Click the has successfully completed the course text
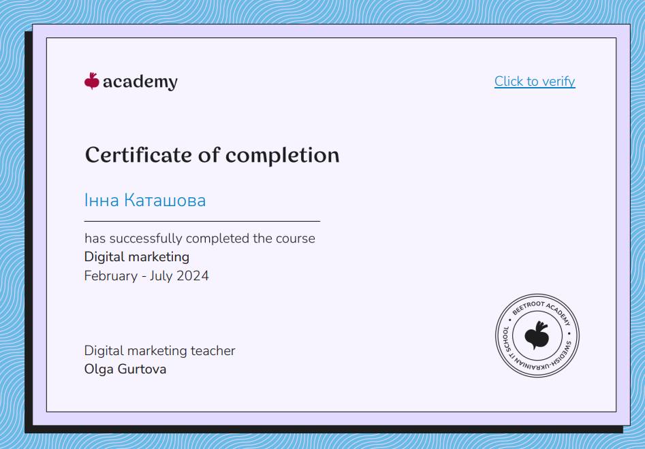The height and width of the screenshot is (449, 645). coord(200,239)
